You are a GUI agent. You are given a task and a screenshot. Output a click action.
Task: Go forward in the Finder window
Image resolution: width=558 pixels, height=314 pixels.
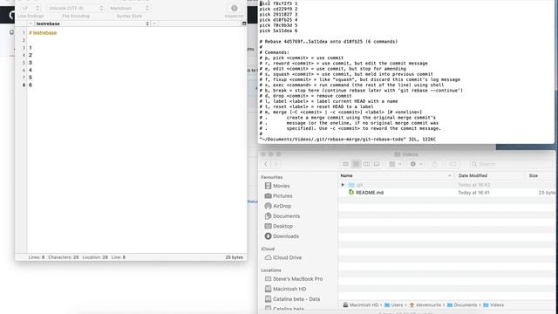(x=276, y=164)
